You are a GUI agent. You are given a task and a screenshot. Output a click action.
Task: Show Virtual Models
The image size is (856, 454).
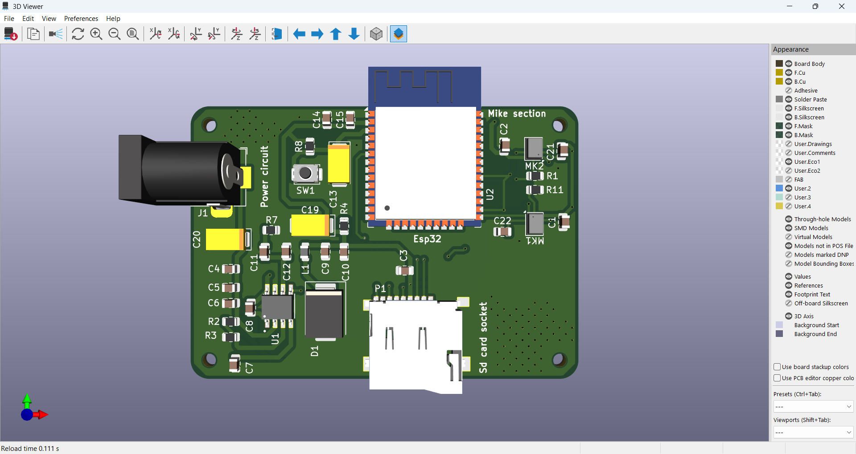pos(789,237)
